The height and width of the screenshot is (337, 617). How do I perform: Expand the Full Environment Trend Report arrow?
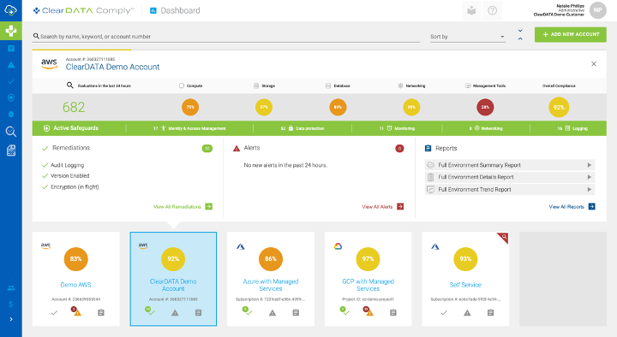590,189
